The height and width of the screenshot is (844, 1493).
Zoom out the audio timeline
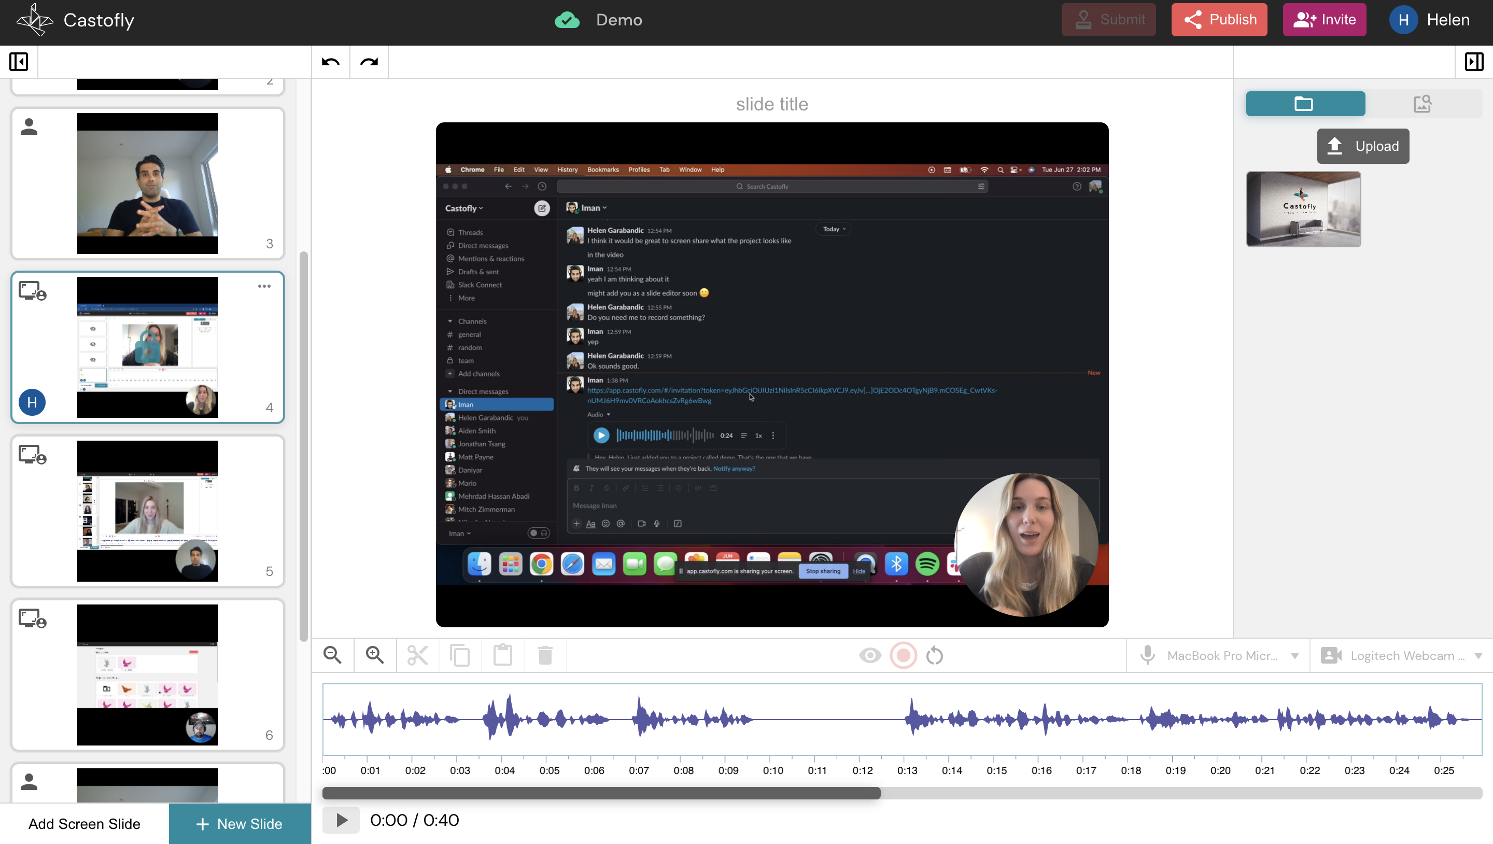333,656
